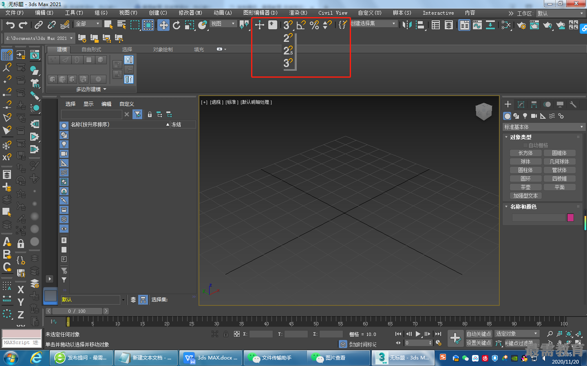Screen dimensions: 587x366
Task: Toggle Window/Crossing selection mode
Action: (148, 25)
